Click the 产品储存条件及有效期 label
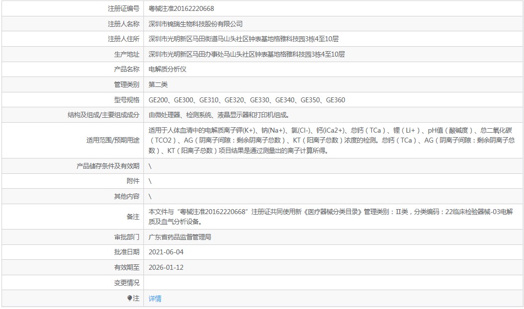The height and width of the screenshot is (309, 524). coord(108,166)
